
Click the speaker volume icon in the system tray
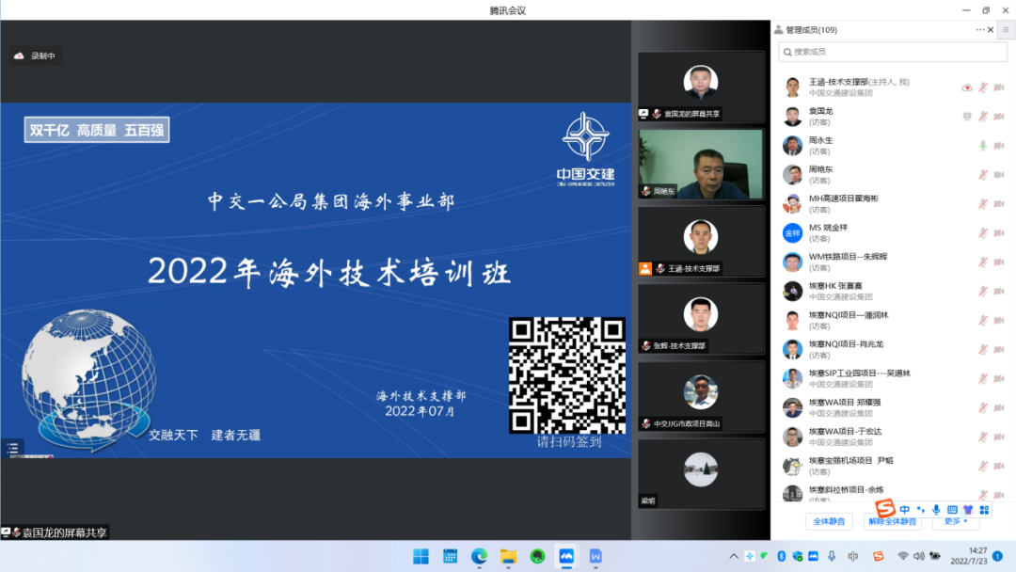click(919, 556)
